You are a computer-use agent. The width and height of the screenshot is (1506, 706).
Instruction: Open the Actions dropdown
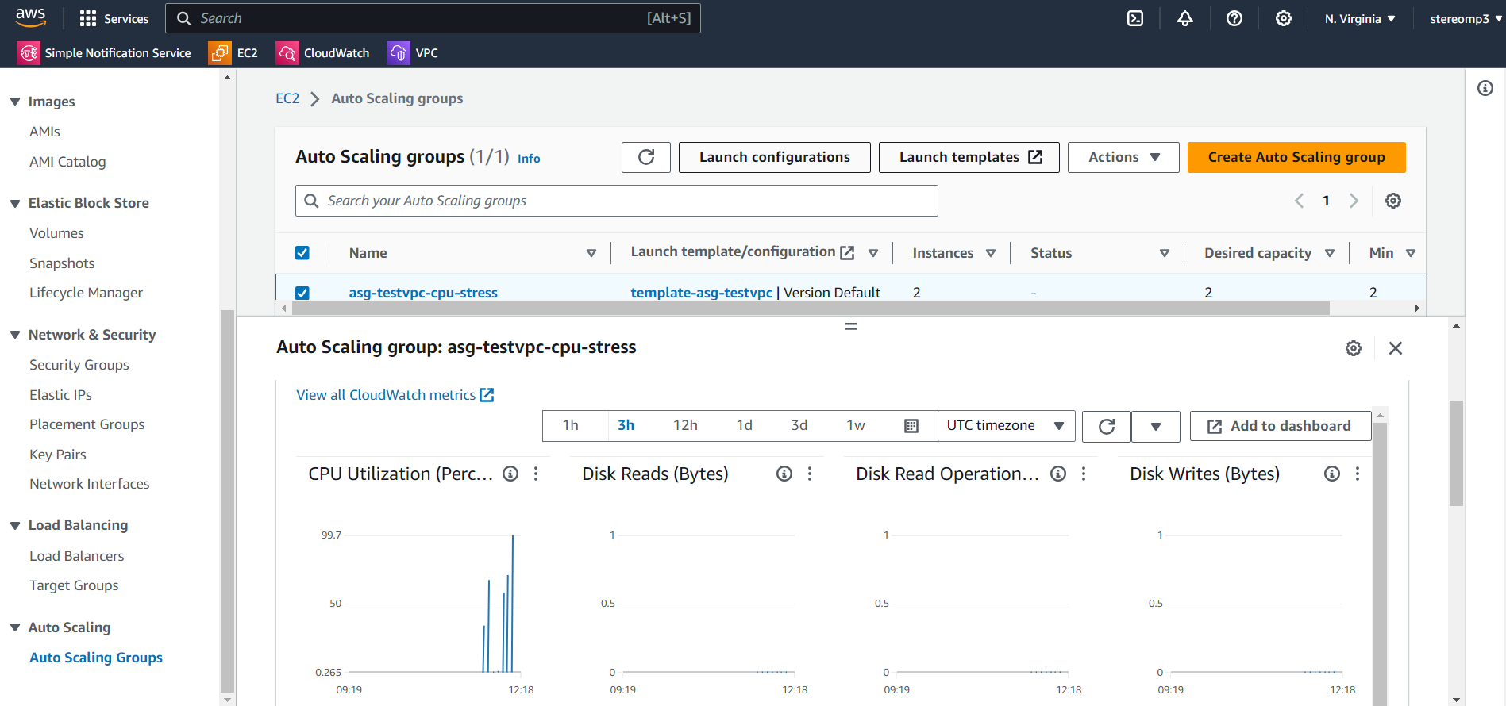pyautogui.click(x=1123, y=157)
